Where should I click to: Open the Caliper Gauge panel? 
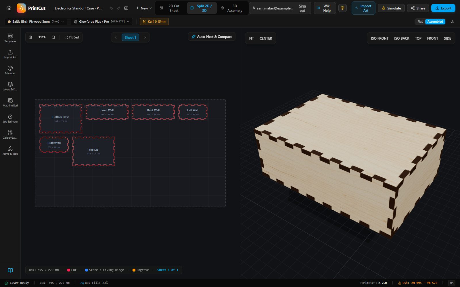(x=10, y=134)
